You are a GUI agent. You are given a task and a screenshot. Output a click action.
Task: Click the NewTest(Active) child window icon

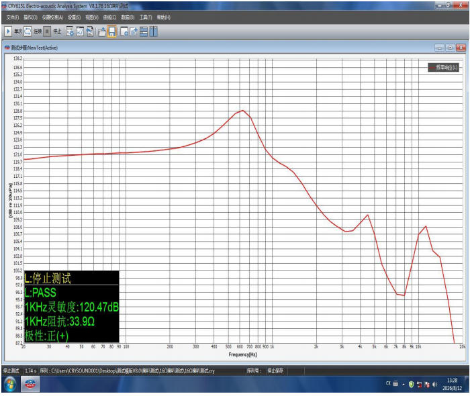tap(7, 48)
